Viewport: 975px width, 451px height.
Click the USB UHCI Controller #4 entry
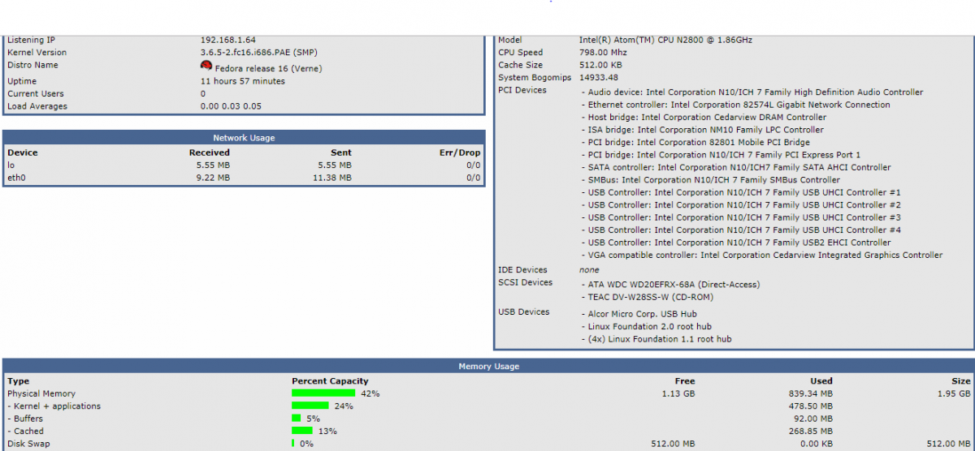[741, 230]
